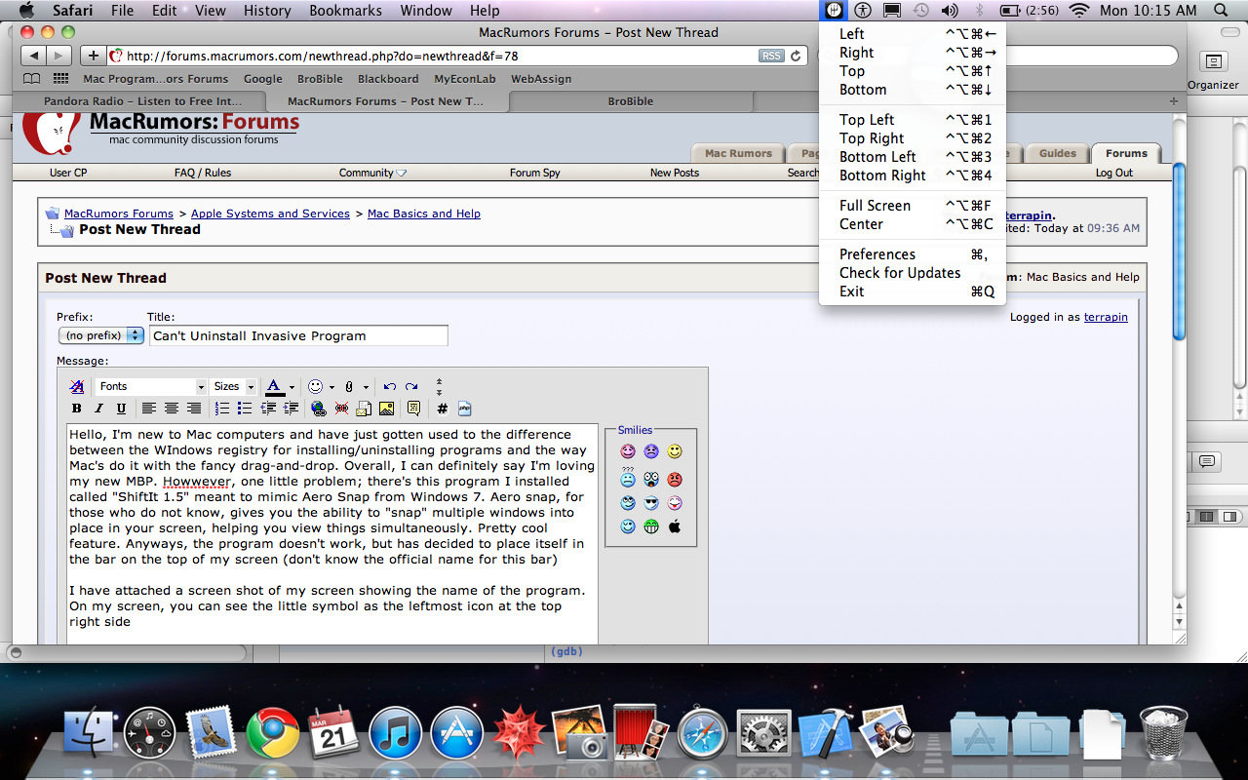Click the Log Out link
Viewport: 1248px width, 780px height.
1114,173
